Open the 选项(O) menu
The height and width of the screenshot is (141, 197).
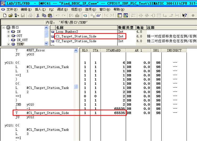point(90,9)
